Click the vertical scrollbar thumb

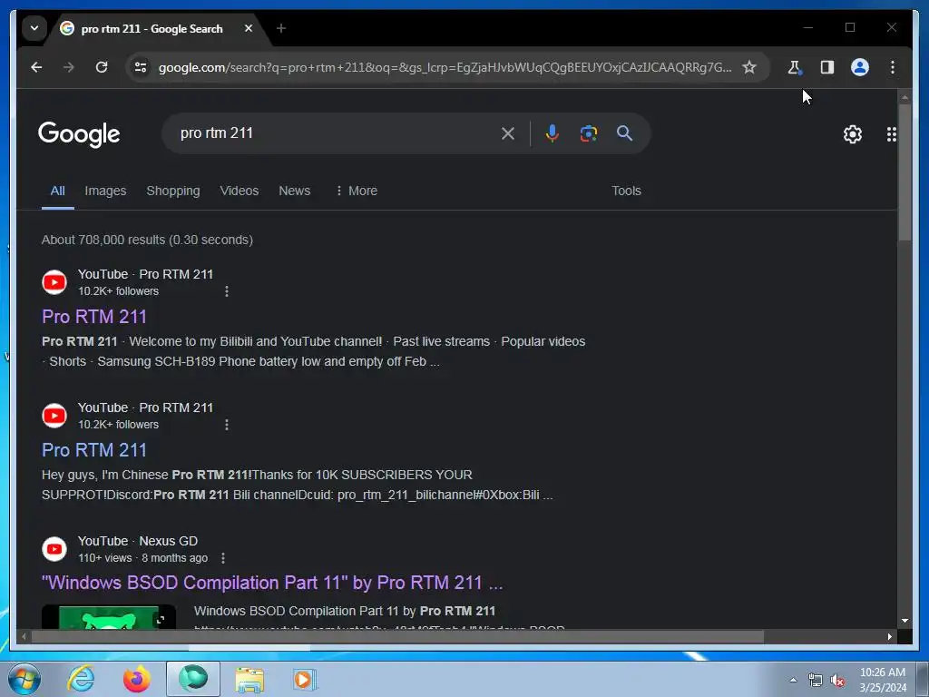[905, 172]
